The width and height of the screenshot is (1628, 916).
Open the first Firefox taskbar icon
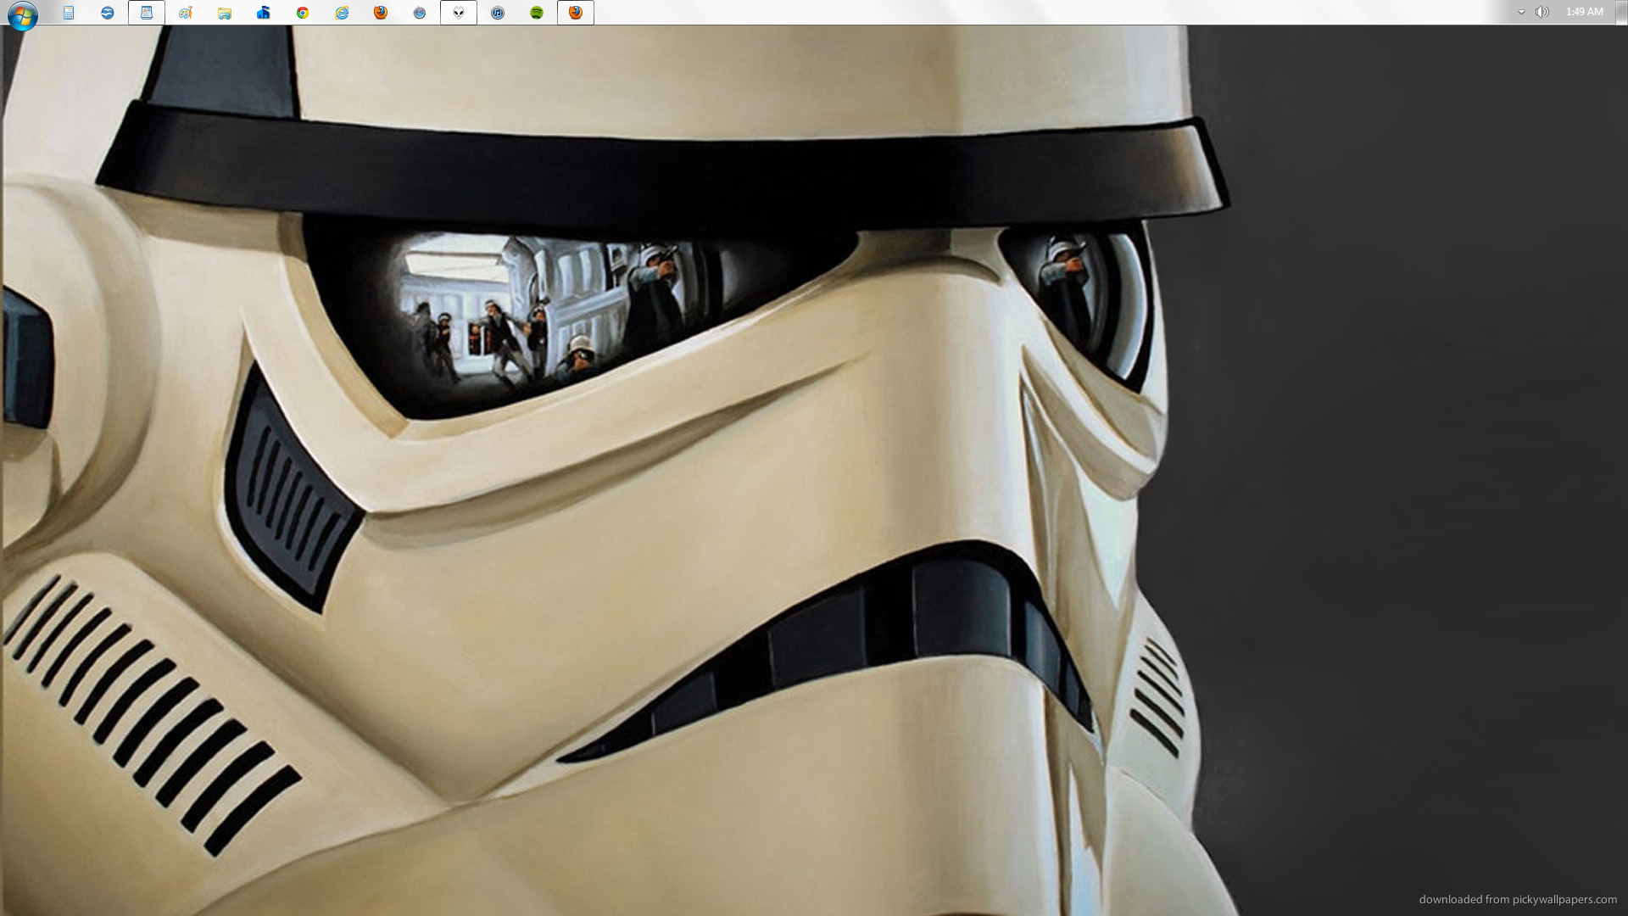(x=381, y=13)
